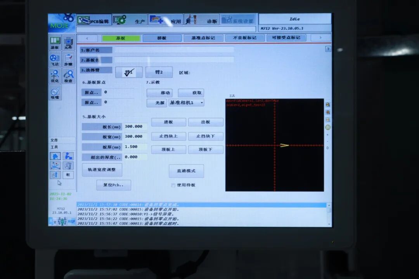Viewport: 419px width, 279px height.
Task: Switch to the 拼板 tab
Action: pyautogui.click(x=163, y=38)
